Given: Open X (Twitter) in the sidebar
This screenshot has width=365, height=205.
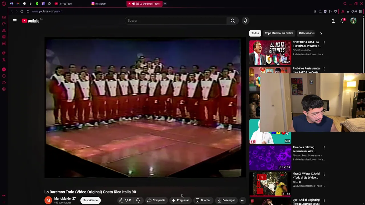Looking at the screenshot, I should point(4,60).
